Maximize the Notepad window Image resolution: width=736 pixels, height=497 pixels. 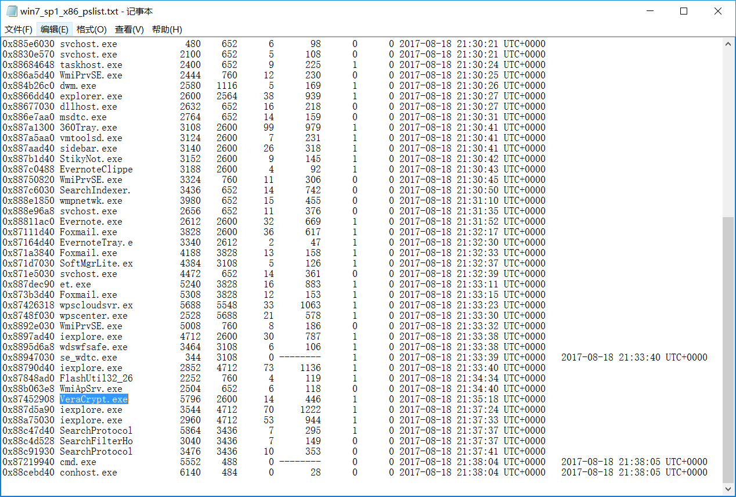pyautogui.click(x=684, y=11)
